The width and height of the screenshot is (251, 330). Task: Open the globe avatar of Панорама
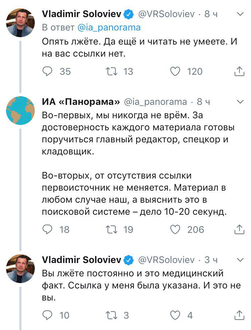click(x=20, y=110)
